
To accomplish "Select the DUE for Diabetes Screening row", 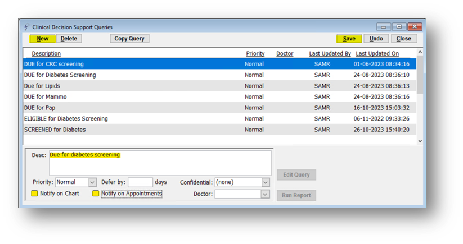I will click(220, 75).
